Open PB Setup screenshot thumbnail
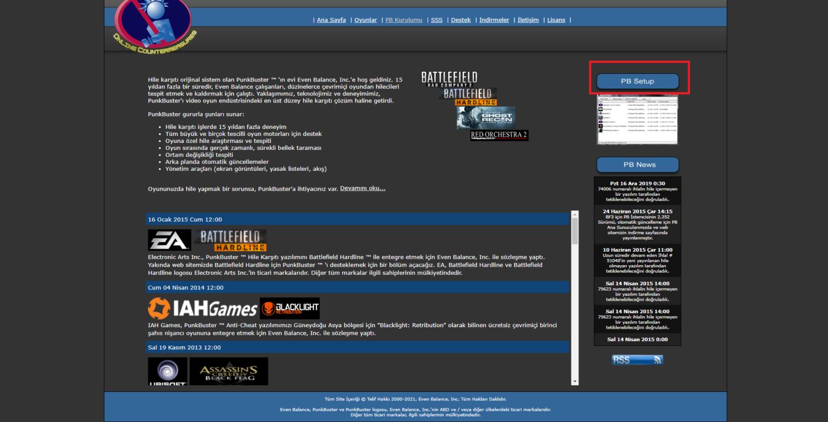This screenshot has height=422, width=828. click(637, 119)
